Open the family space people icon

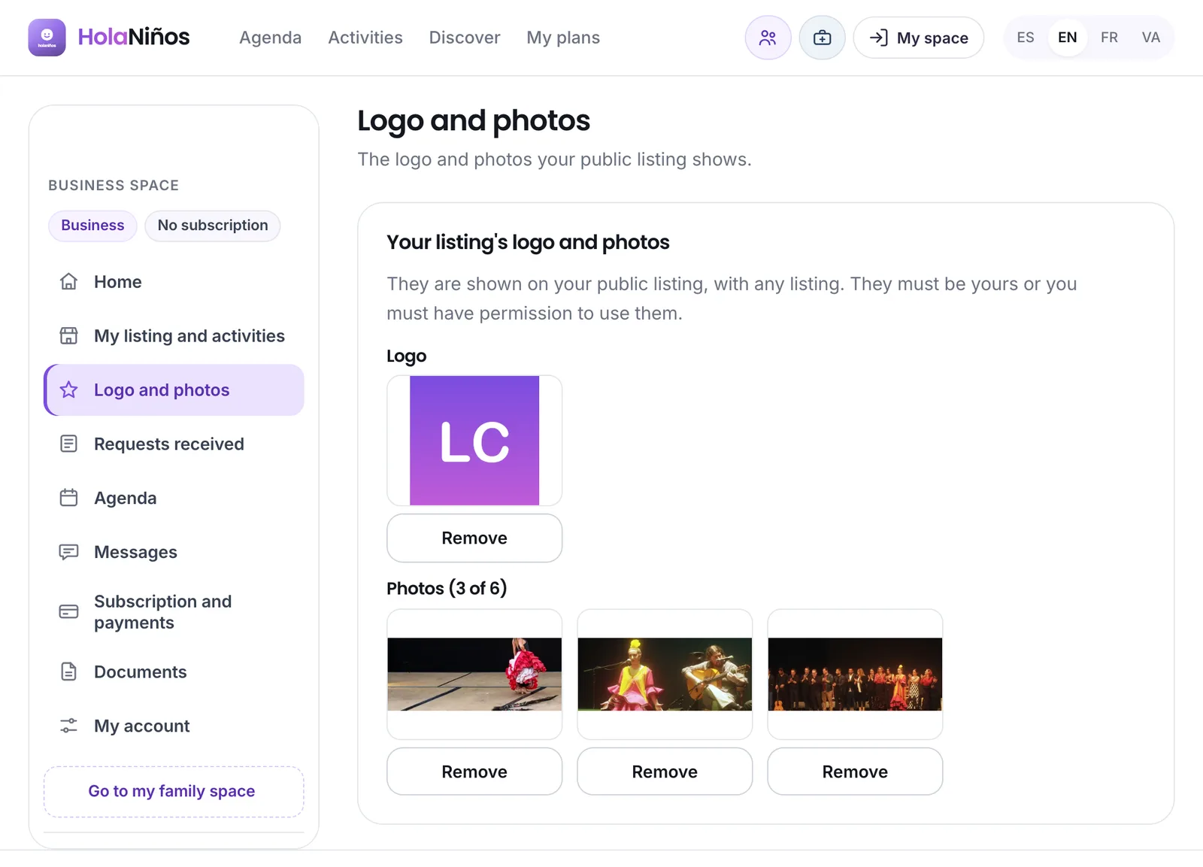pyautogui.click(x=768, y=38)
